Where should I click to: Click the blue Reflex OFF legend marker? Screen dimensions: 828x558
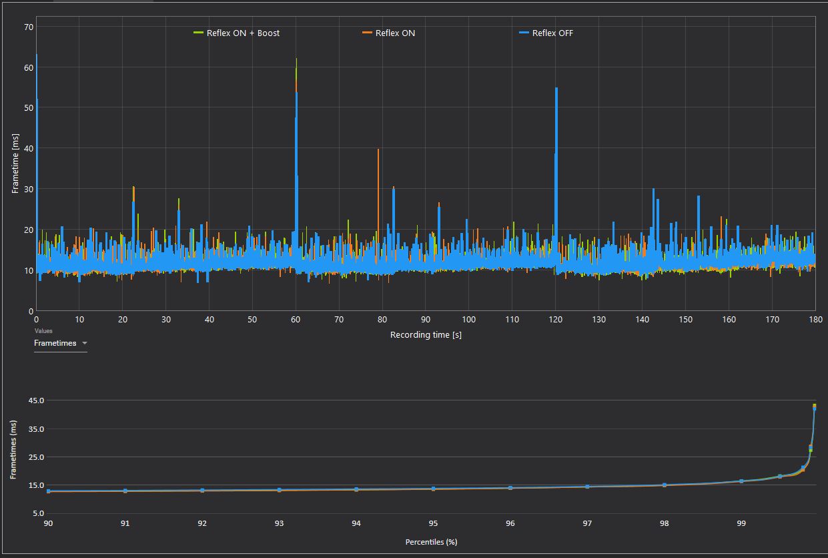pos(524,33)
